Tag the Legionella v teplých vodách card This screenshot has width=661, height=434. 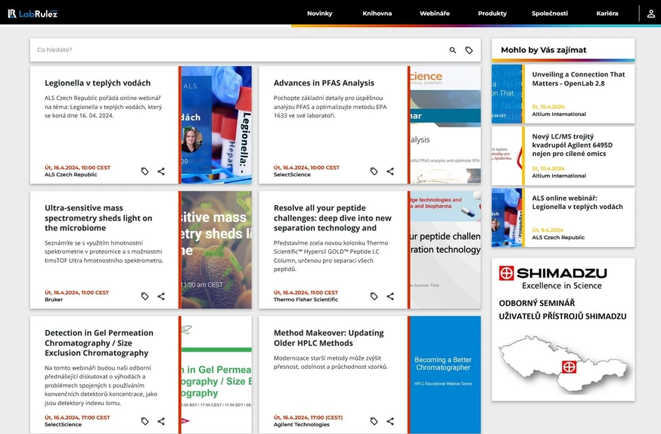pos(144,171)
